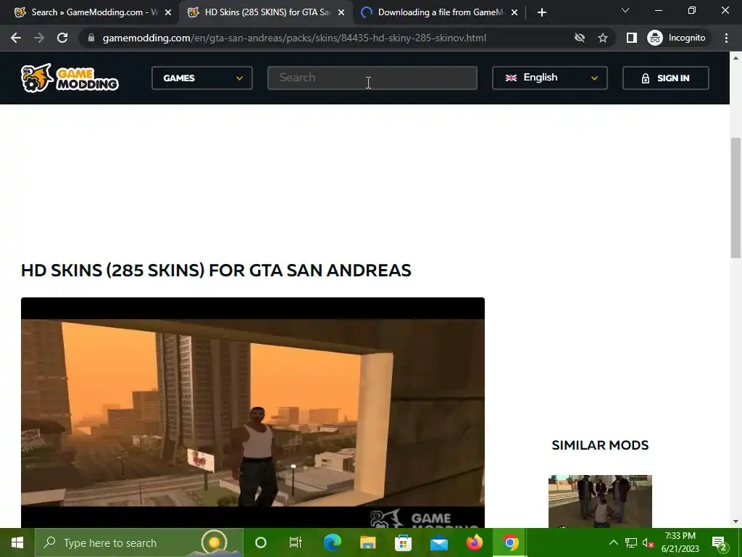Open the network status icon
This screenshot has width=742, height=557.
(631, 542)
